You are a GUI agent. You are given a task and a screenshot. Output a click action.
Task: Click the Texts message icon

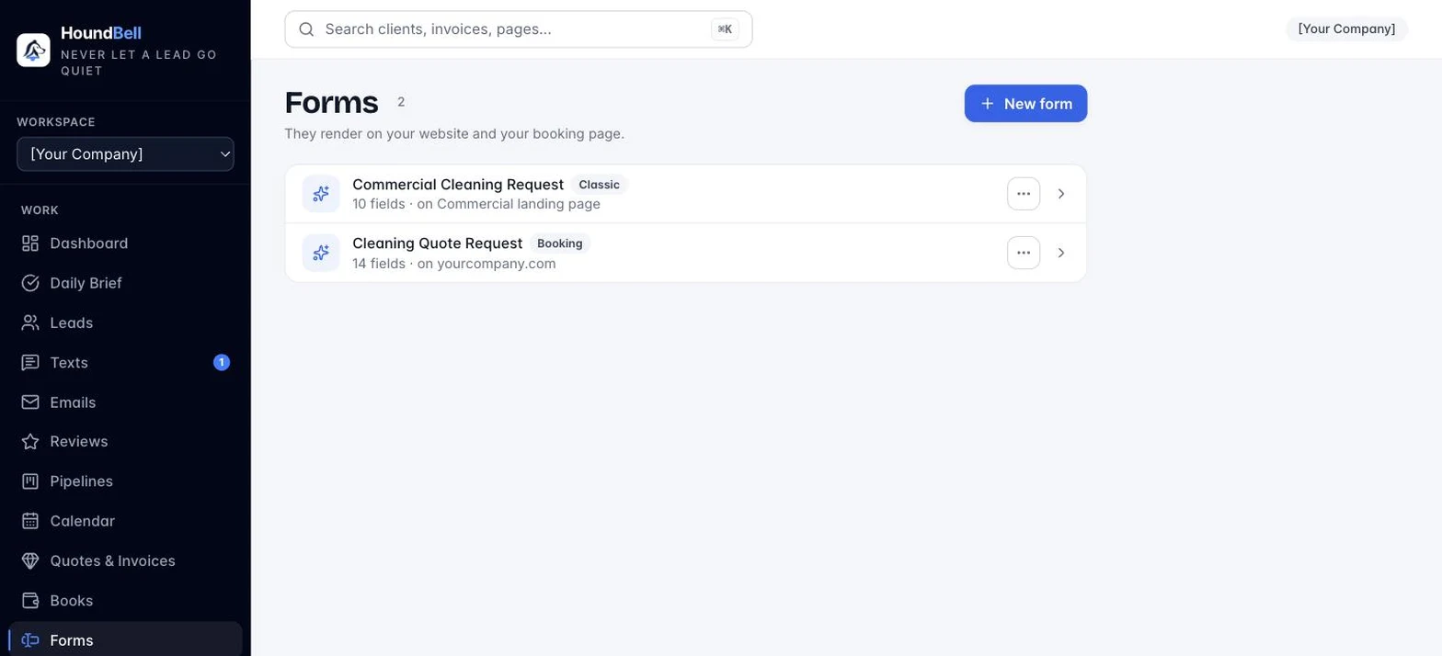click(x=30, y=363)
